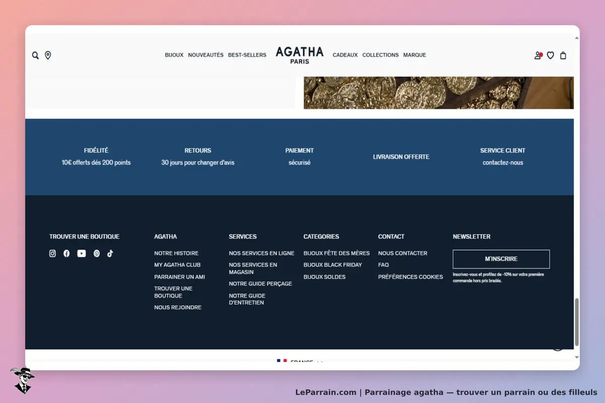Screen dimensions: 605x403
Task: Click the gold coins jewelry image
Action: [x=439, y=93]
